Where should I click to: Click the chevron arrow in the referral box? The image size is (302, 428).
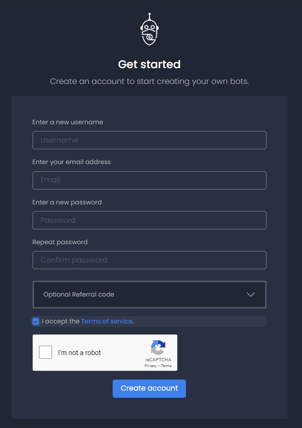coord(250,295)
